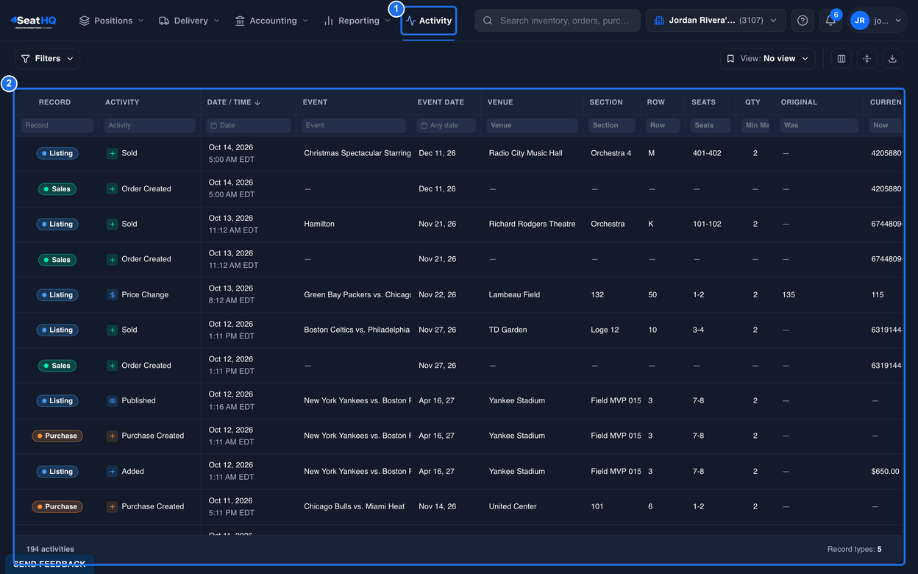
Task: Click plus icon beside Sold for Hamilton
Action: [x=112, y=224]
